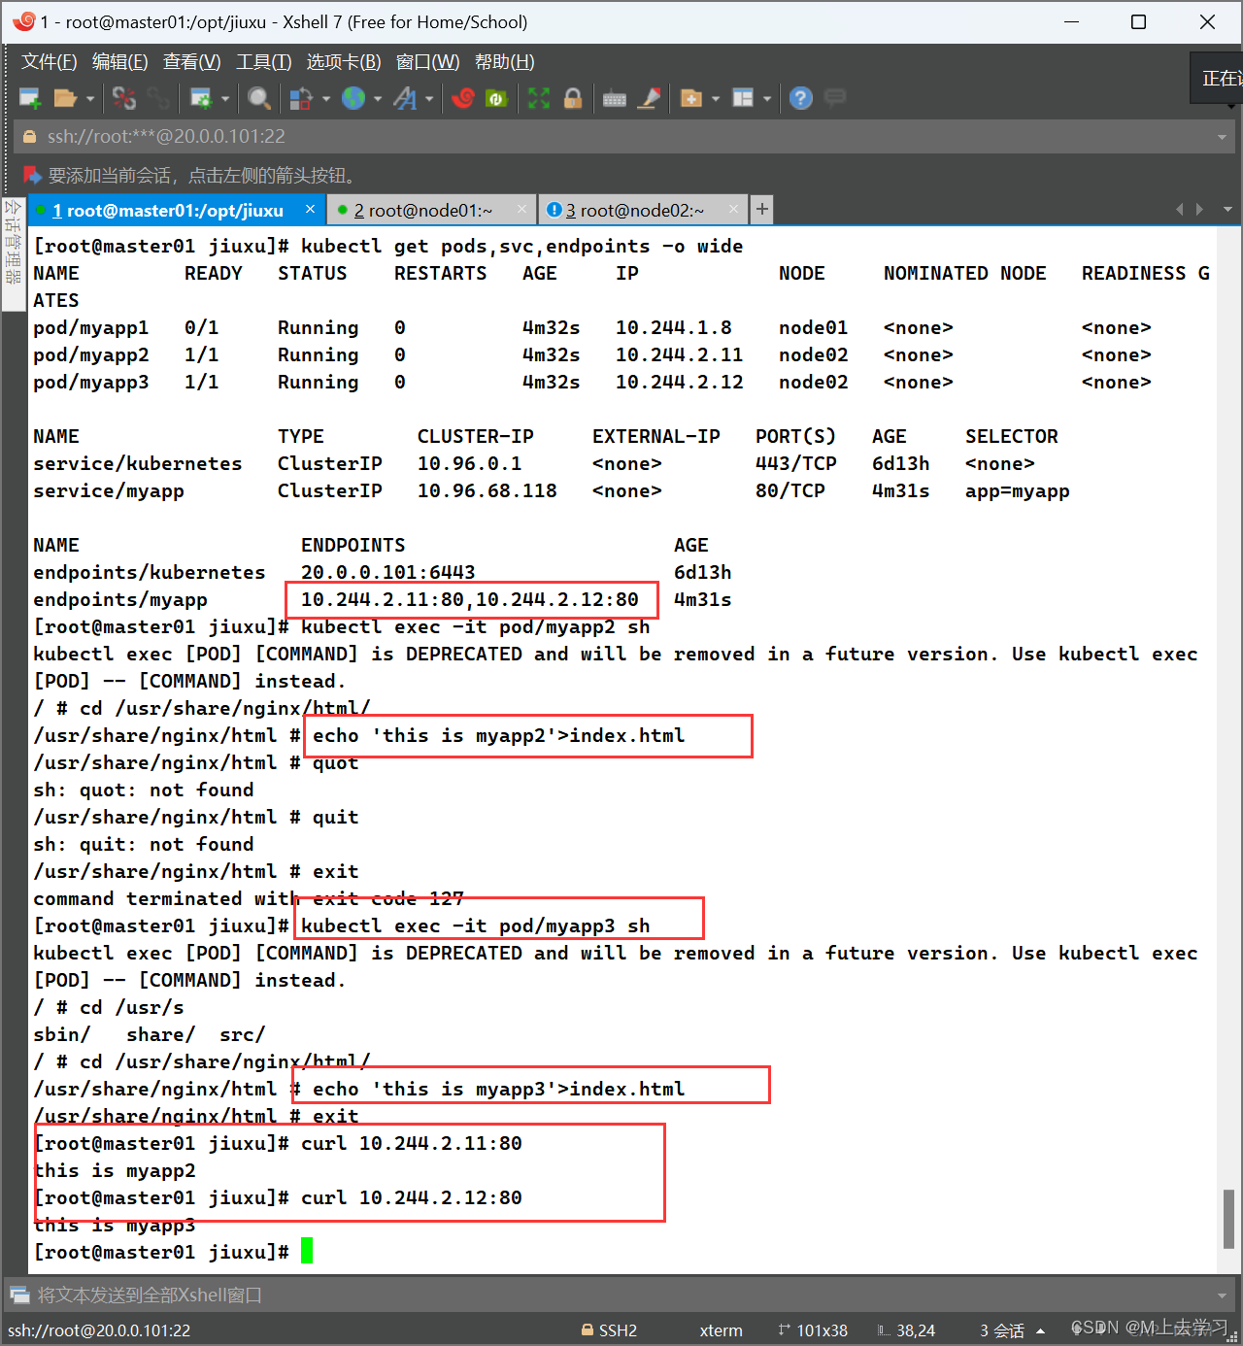Image resolution: width=1243 pixels, height=1346 pixels.
Task: Expand the window layout dropdown arrow
Action: (x=767, y=98)
